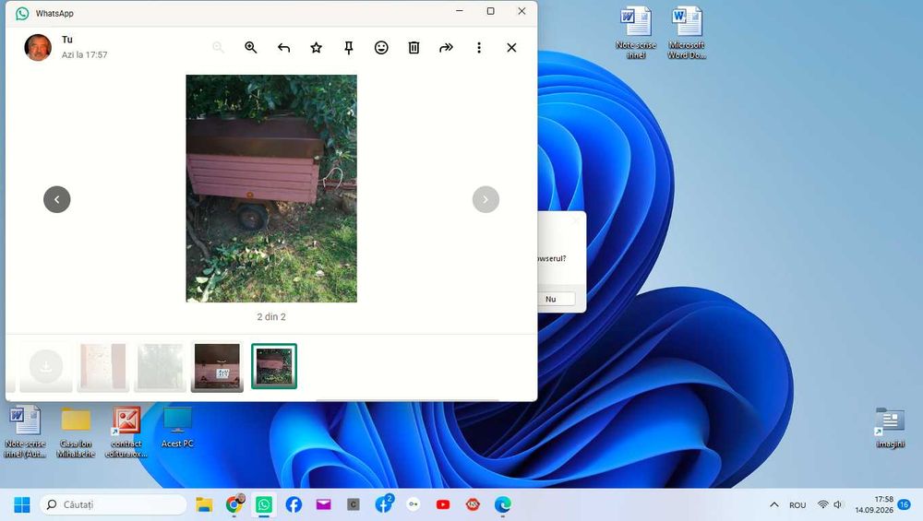Screen dimensions: 923x521
Task: Open the sender's profile picture
Action: click(38, 47)
